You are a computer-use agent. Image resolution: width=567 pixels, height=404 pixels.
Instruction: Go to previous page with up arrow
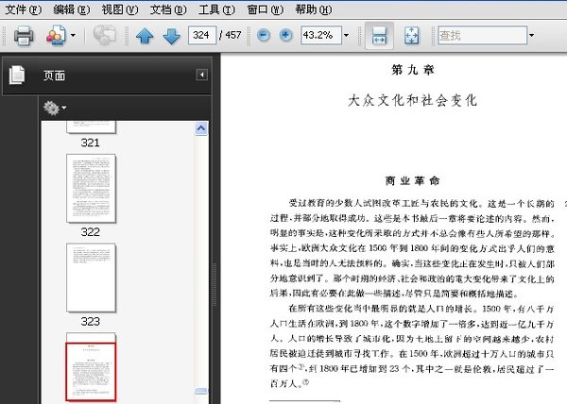coord(145,36)
